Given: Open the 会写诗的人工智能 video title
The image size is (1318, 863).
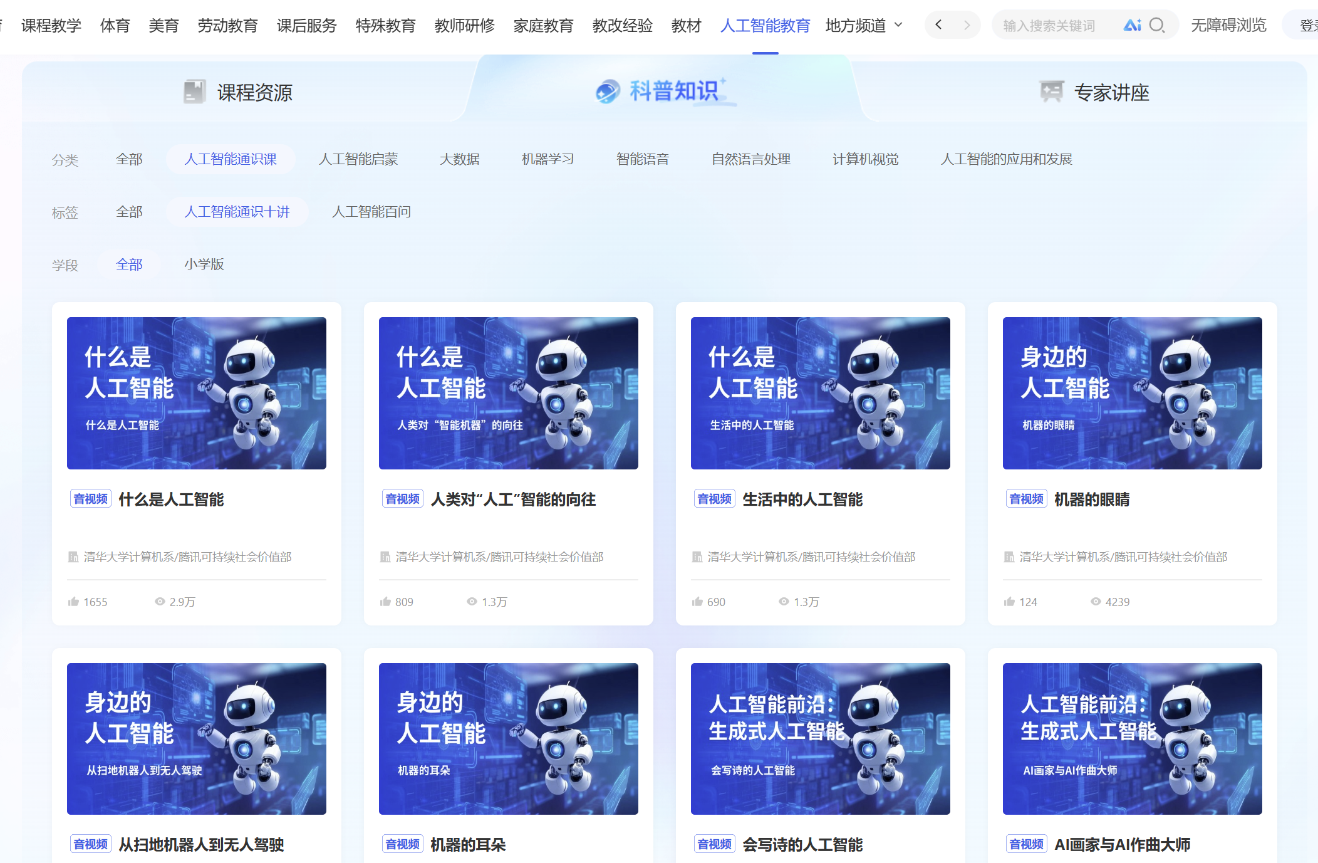Looking at the screenshot, I should (802, 844).
